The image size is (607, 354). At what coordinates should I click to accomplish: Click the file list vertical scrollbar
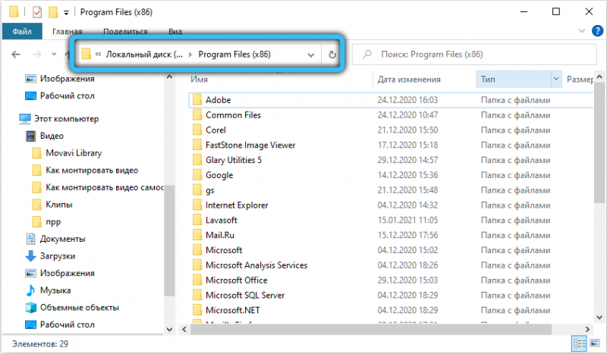599,143
